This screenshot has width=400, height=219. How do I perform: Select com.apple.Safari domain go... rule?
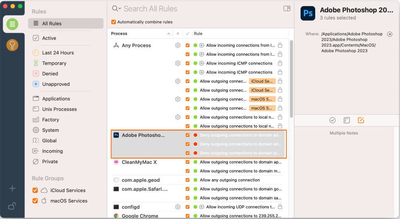coord(241,189)
